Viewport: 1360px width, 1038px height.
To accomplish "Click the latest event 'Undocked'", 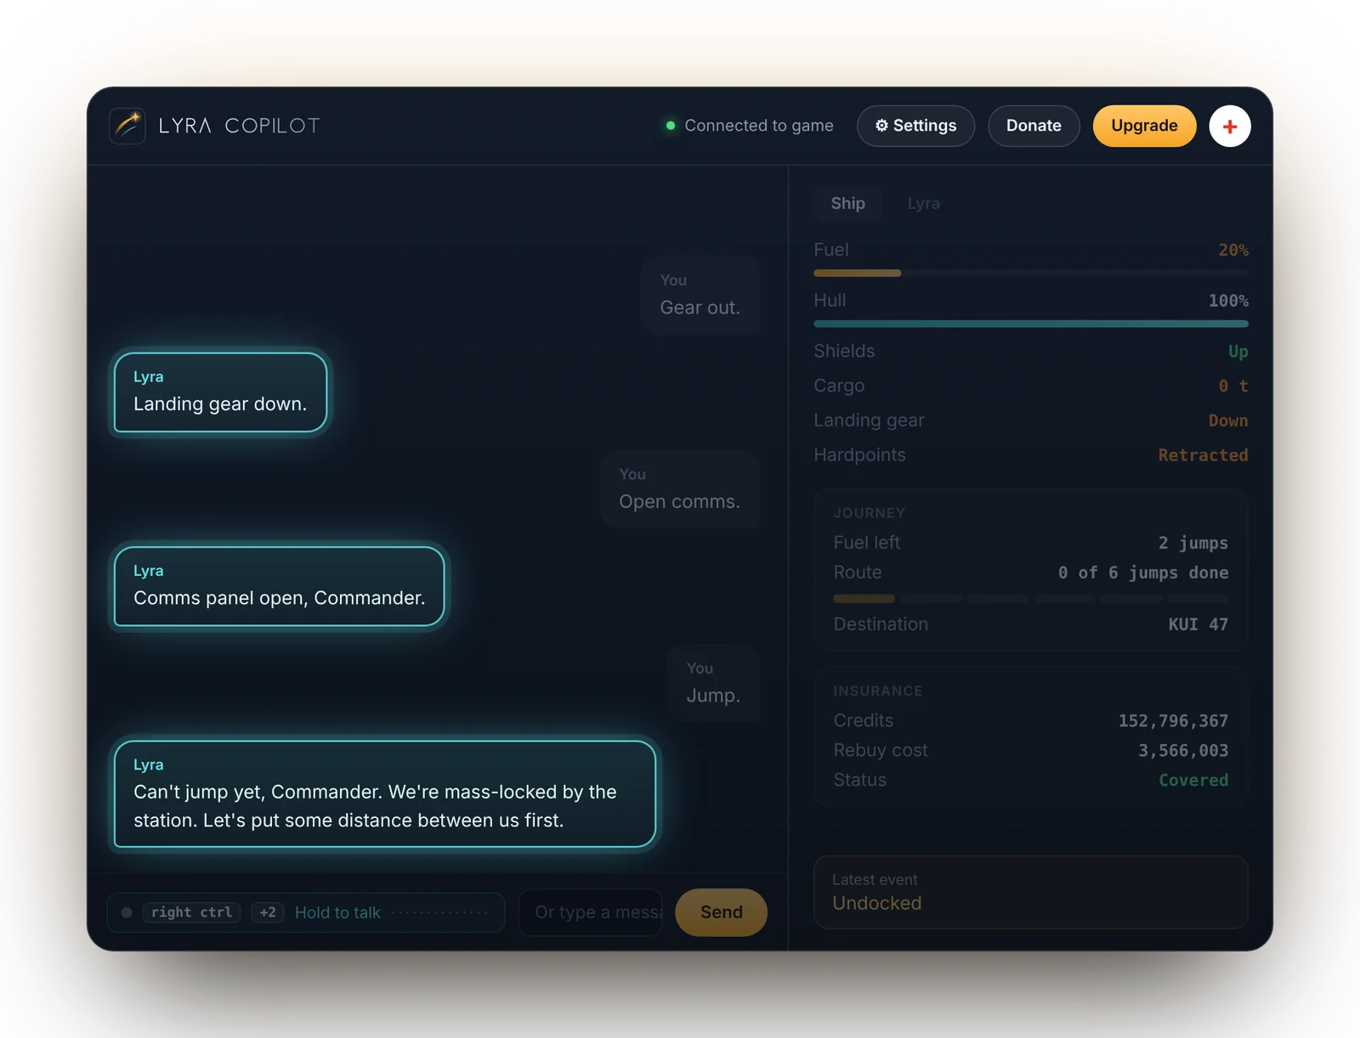I will tap(876, 903).
